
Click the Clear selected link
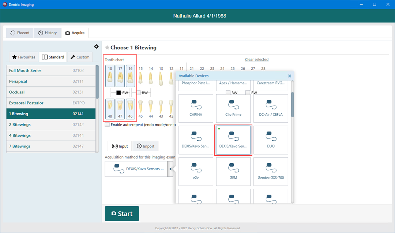point(256,59)
